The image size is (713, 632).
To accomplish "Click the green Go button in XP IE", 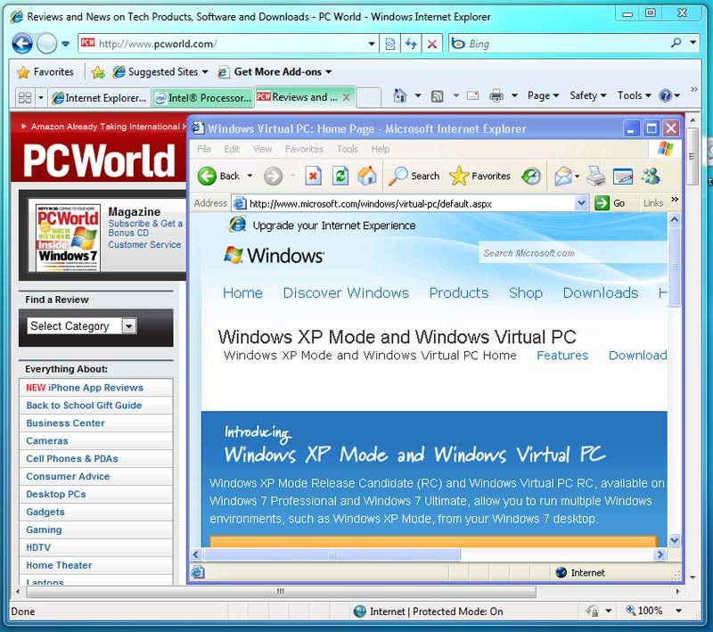I will coord(610,203).
